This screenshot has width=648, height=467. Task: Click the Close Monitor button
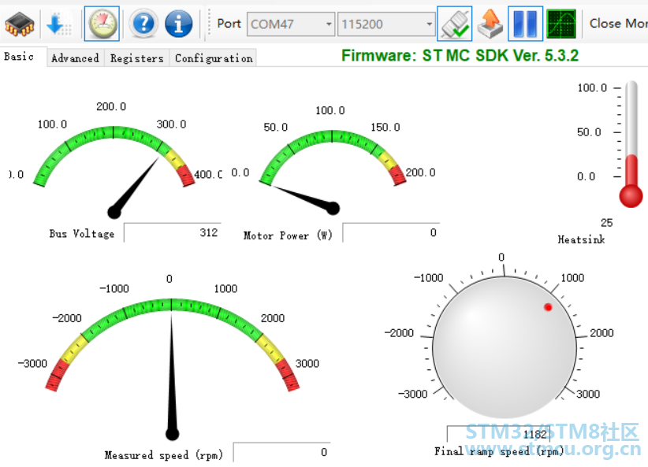pyautogui.click(x=618, y=24)
